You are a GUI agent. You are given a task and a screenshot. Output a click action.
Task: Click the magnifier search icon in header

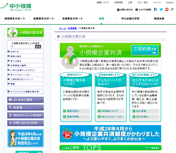coord(172,9)
